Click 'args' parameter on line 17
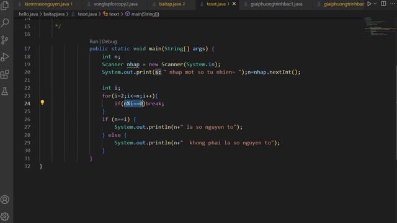 pyautogui.click(x=198, y=49)
